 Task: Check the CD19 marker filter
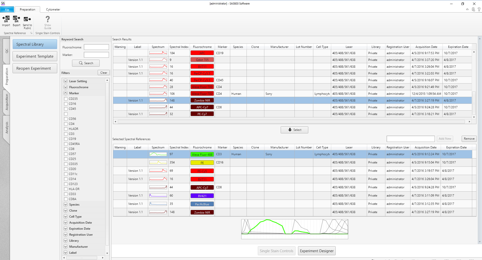[x=66, y=139]
